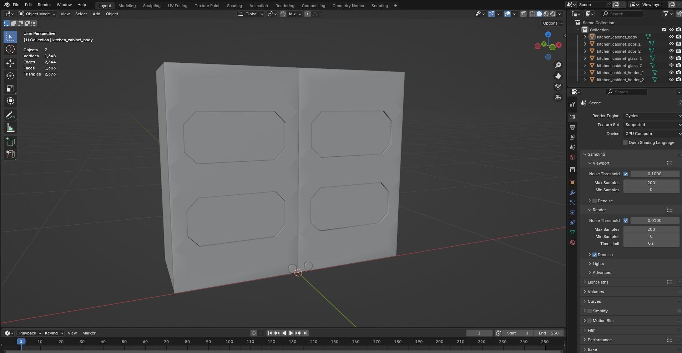The height and width of the screenshot is (353, 682).
Task: Open the Tool properties tab
Action: point(572,104)
